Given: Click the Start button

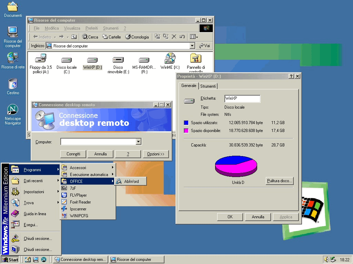Looking at the screenshot, I should pos(10,260).
